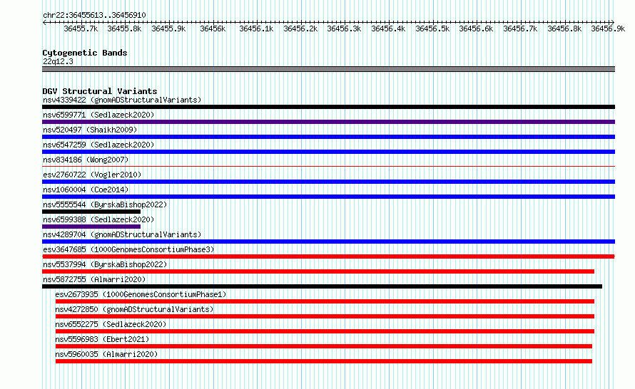The width and height of the screenshot is (635, 389).
Task: Click nsv5596983 (Ebert2021) label
Action: coord(102,339)
